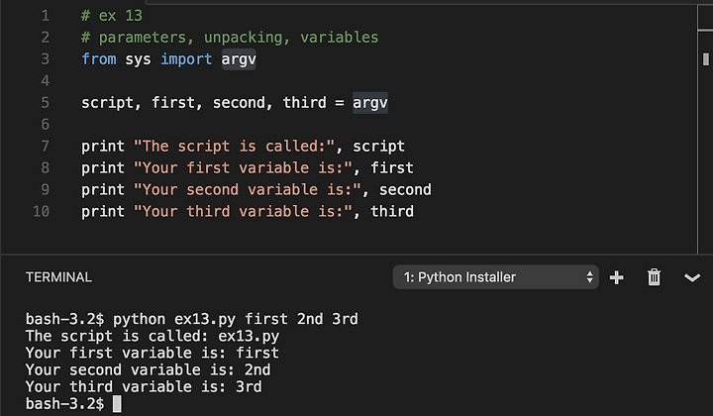Click line number 3 in gutter
The height and width of the screenshot is (416, 713).
(x=45, y=59)
